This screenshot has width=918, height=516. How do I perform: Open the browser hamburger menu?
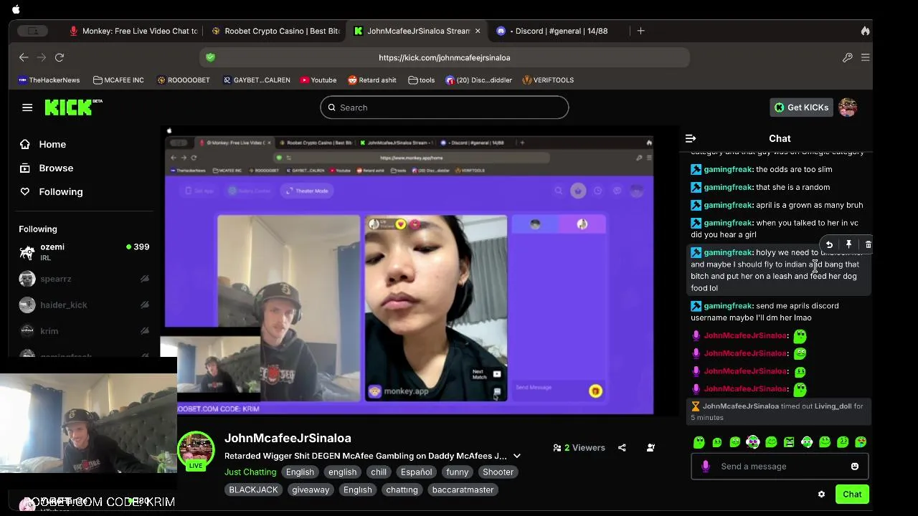pos(865,57)
